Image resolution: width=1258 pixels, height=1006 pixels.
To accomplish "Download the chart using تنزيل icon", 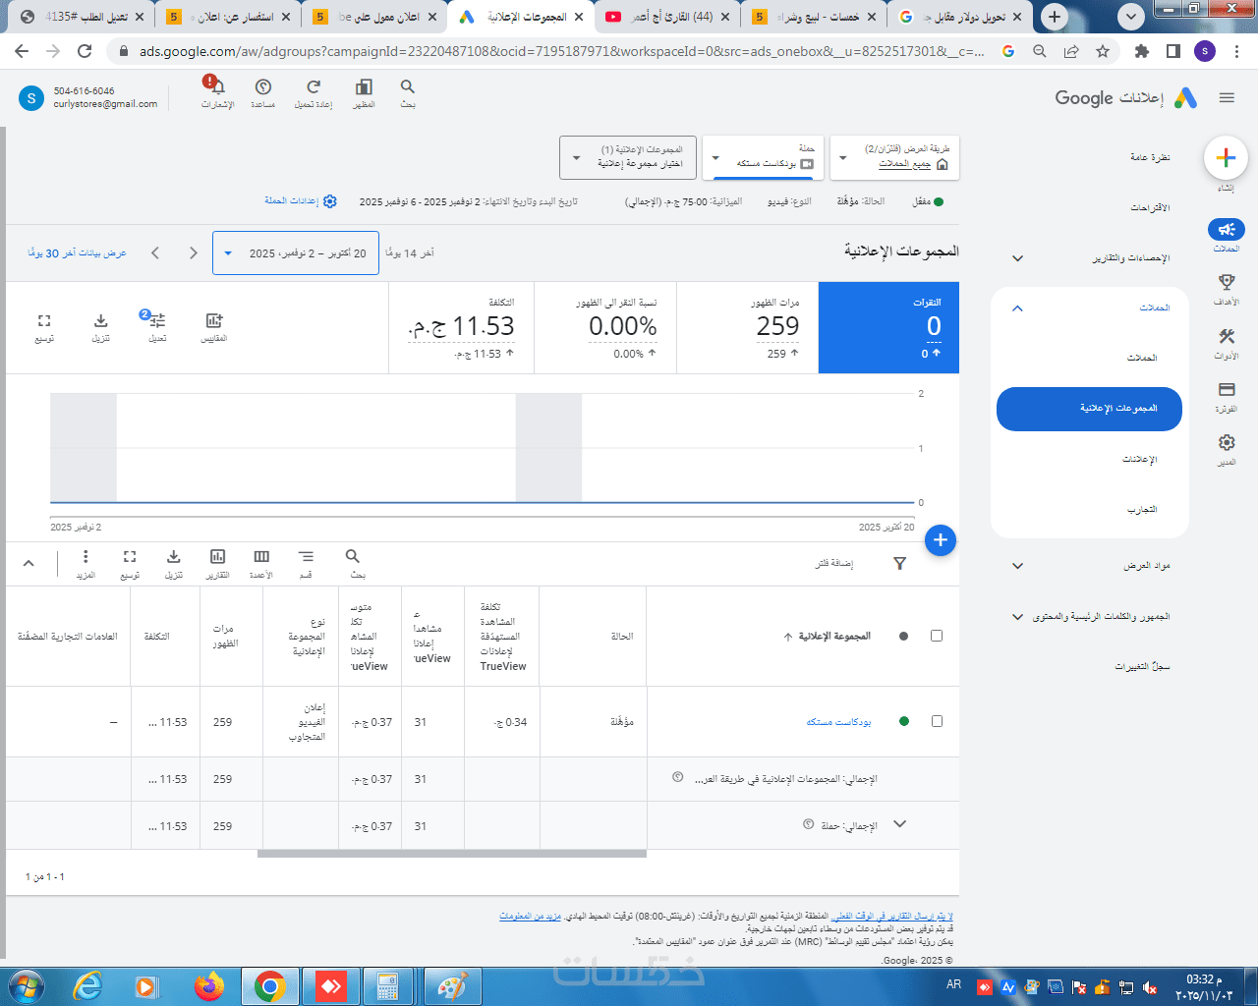I will click(101, 320).
